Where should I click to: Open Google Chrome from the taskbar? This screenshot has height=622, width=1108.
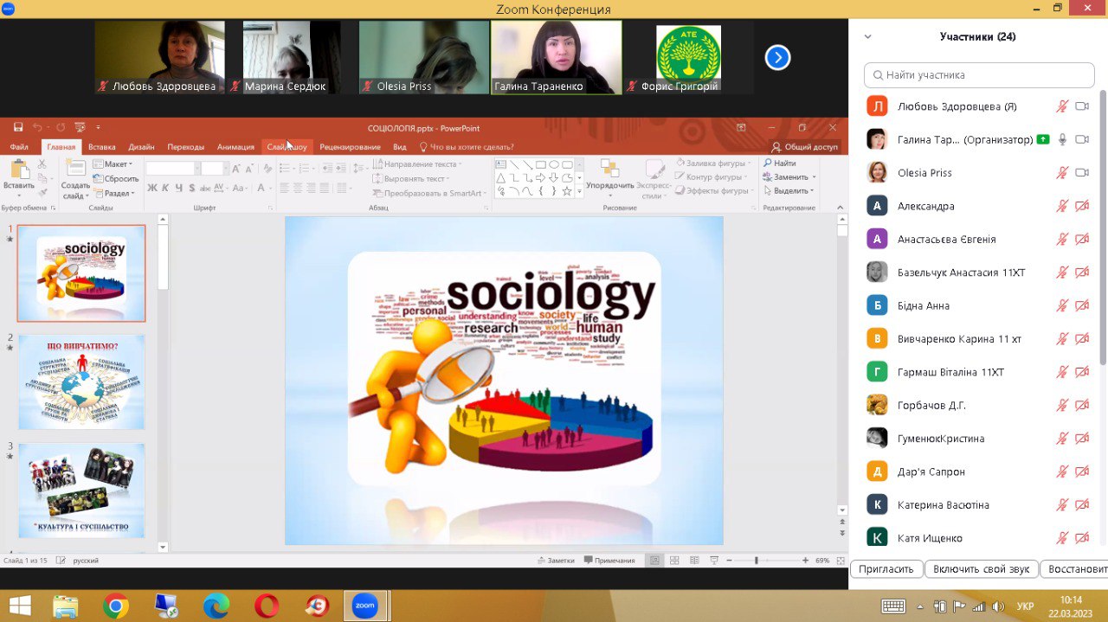(x=116, y=606)
